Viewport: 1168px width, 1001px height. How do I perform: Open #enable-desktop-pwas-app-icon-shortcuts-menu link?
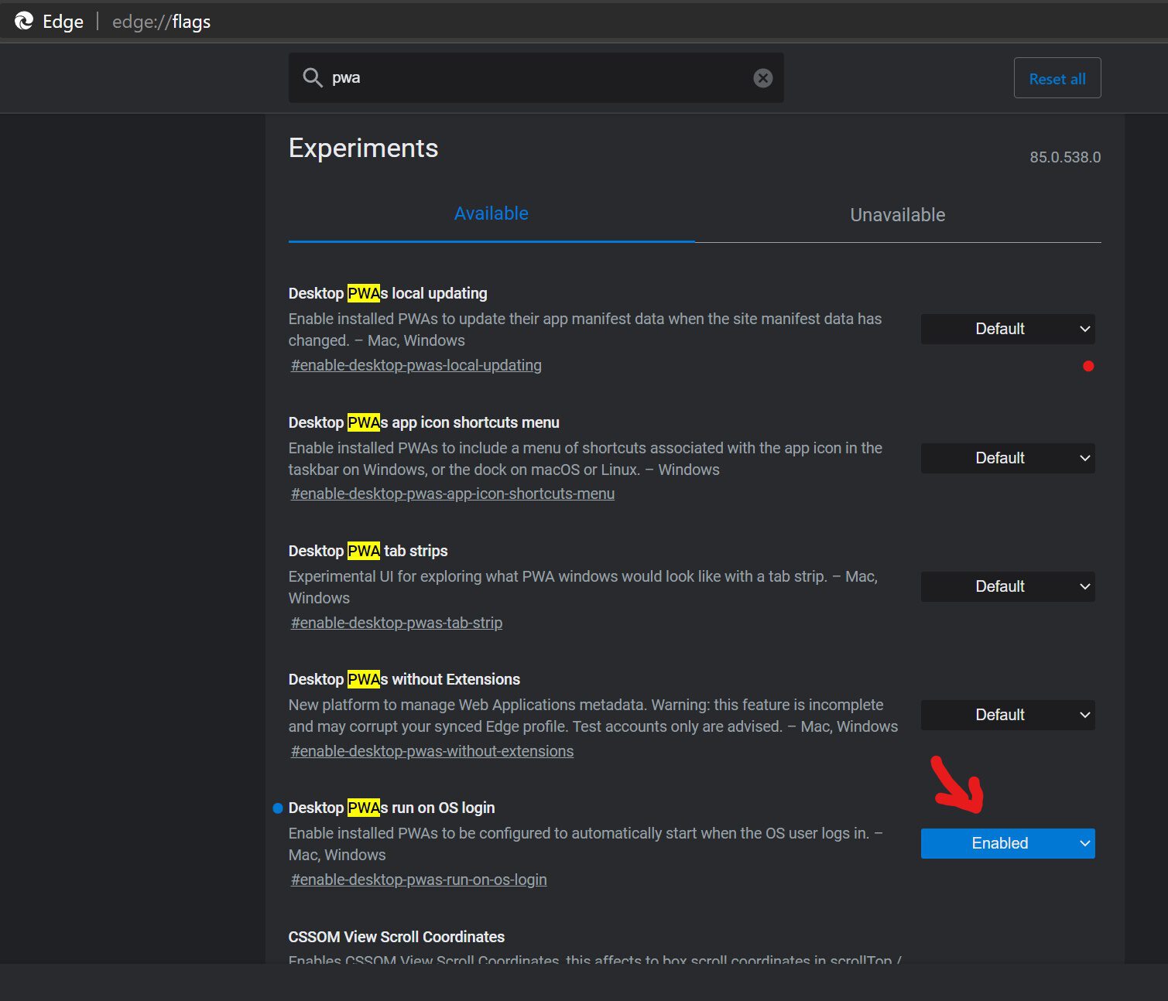pos(452,494)
